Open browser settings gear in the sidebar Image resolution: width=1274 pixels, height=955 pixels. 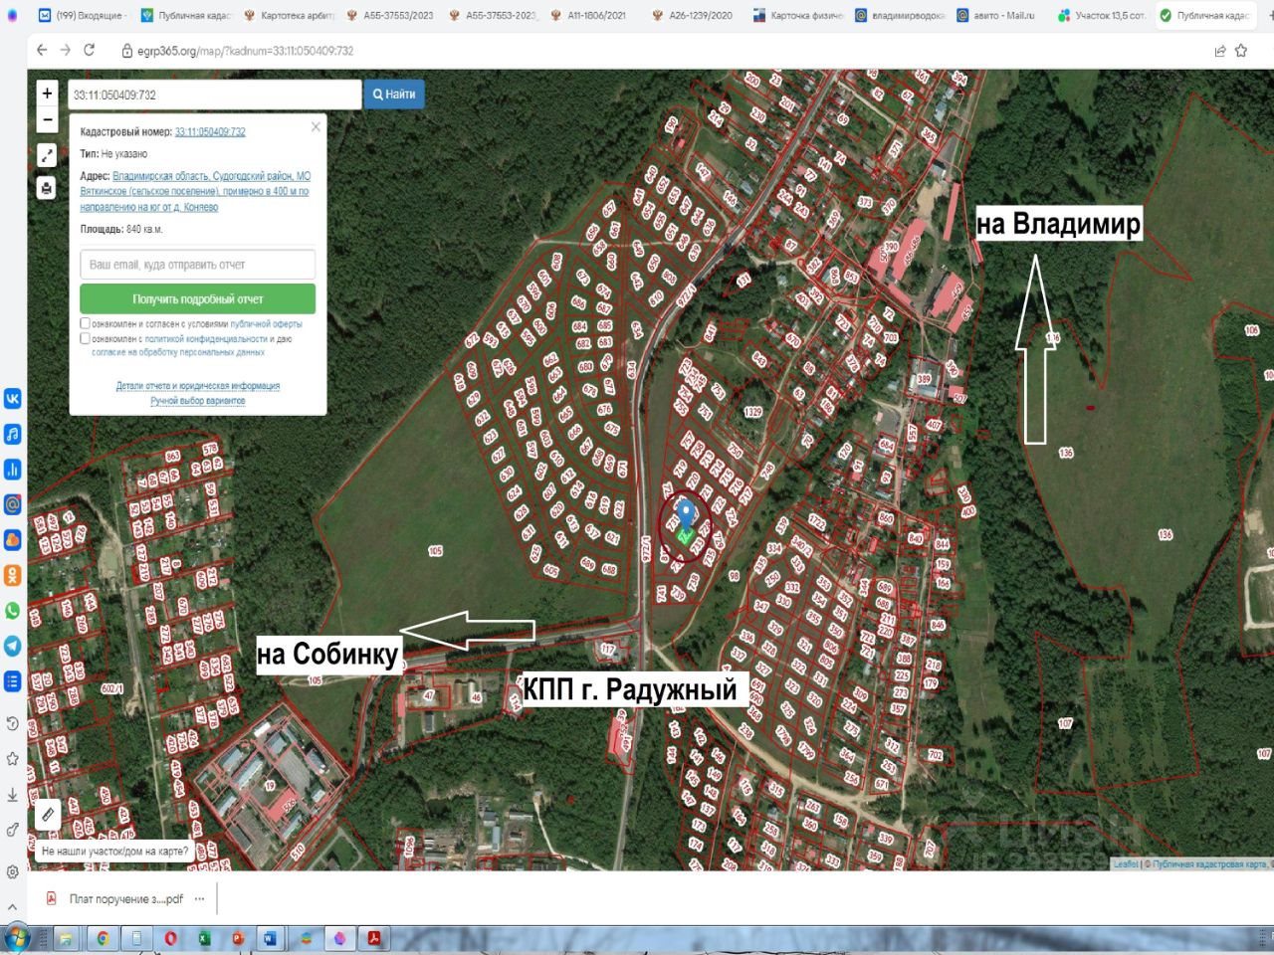13,872
